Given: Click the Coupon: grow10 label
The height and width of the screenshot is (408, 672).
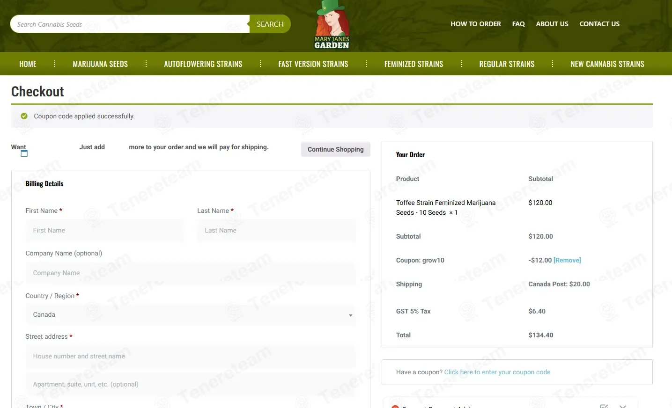Looking at the screenshot, I should [420, 260].
